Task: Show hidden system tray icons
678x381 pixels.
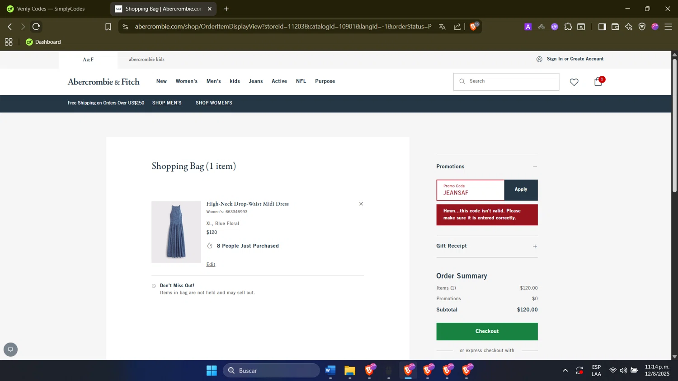Action: coord(565,371)
